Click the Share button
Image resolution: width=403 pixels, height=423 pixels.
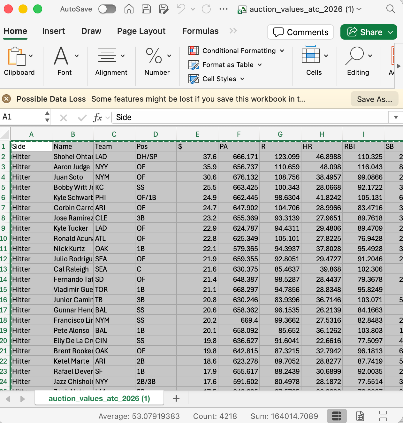[369, 32]
